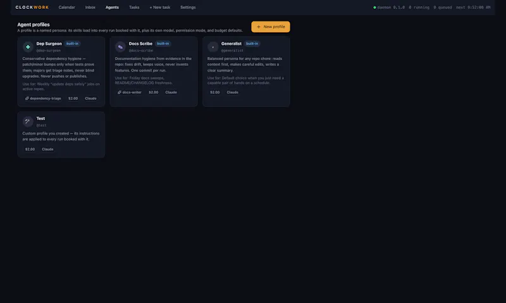Click the $2.00 budget on Generalist card
This screenshot has height=303, width=506.
214,92
